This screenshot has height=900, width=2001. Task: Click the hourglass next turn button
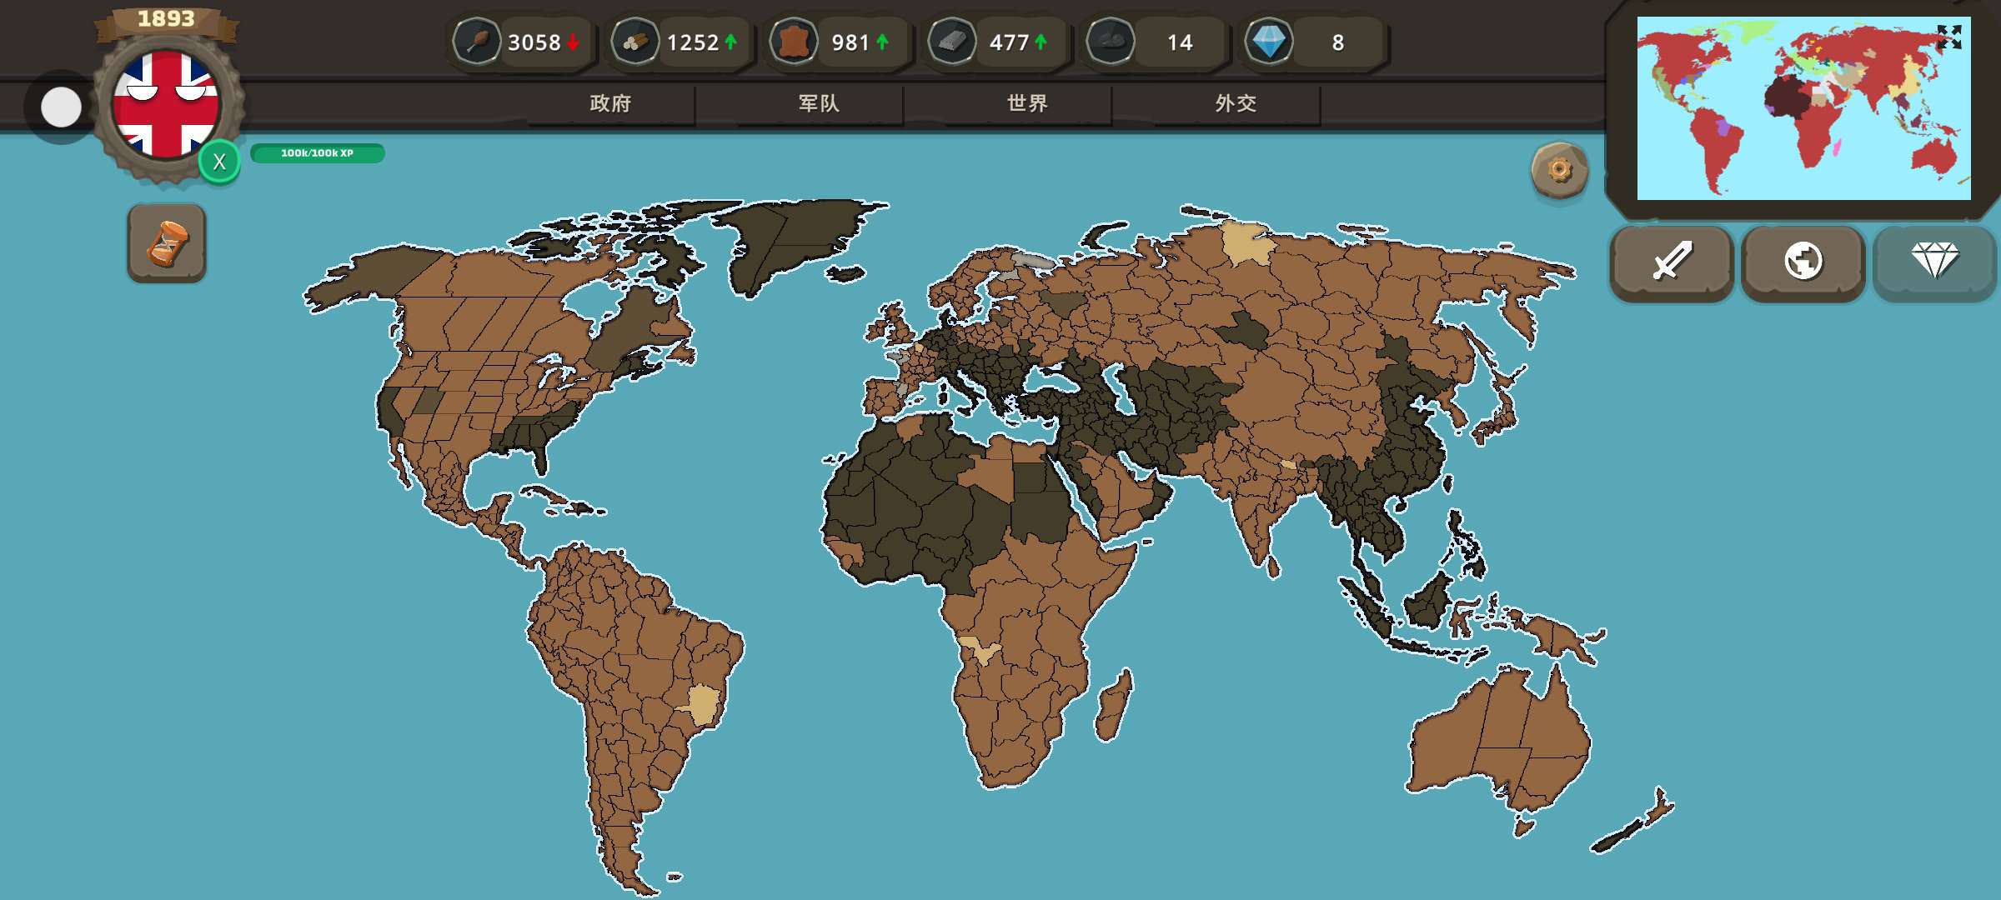tap(167, 243)
